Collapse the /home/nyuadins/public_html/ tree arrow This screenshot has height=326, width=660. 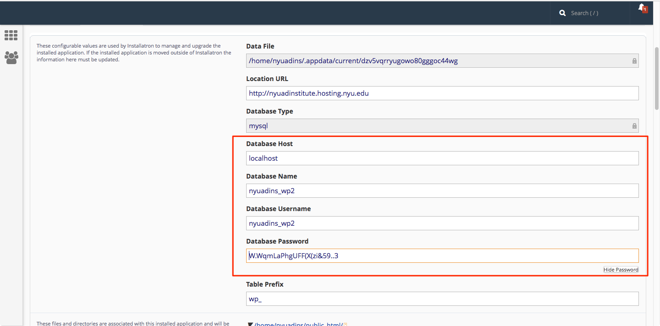pos(250,325)
